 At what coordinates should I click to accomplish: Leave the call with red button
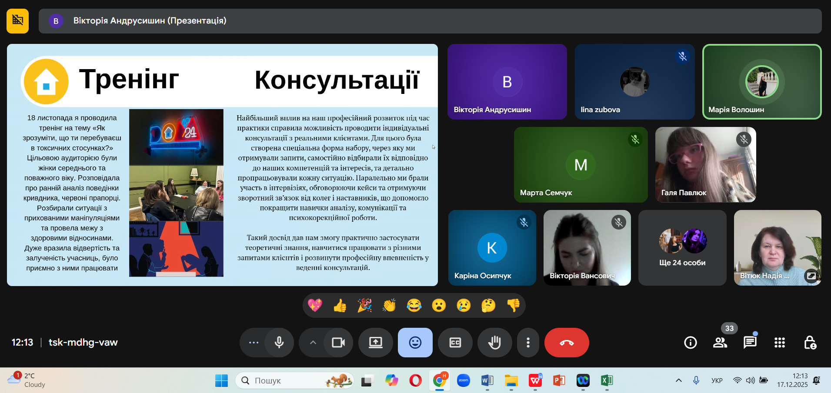[567, 343]
